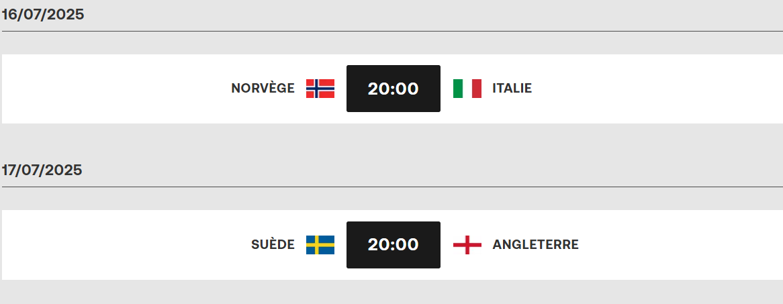
Task: Select the Sweden flag icon
Action: (320, 244)
